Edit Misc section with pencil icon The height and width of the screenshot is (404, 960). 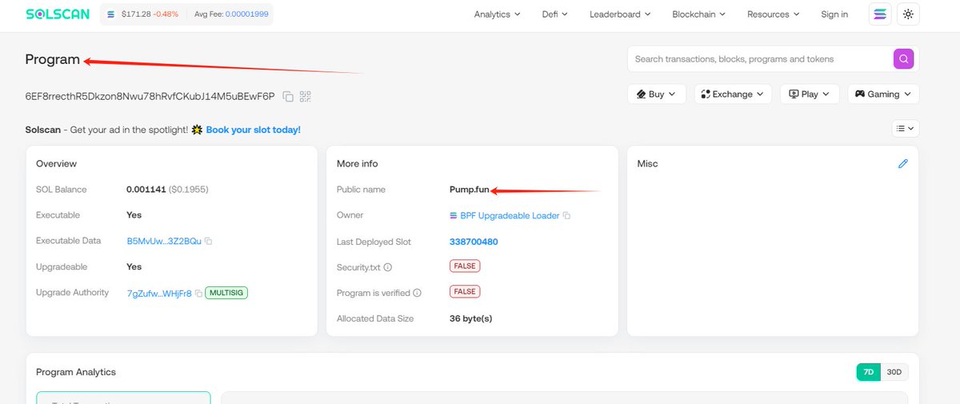[x=903, y=163]
